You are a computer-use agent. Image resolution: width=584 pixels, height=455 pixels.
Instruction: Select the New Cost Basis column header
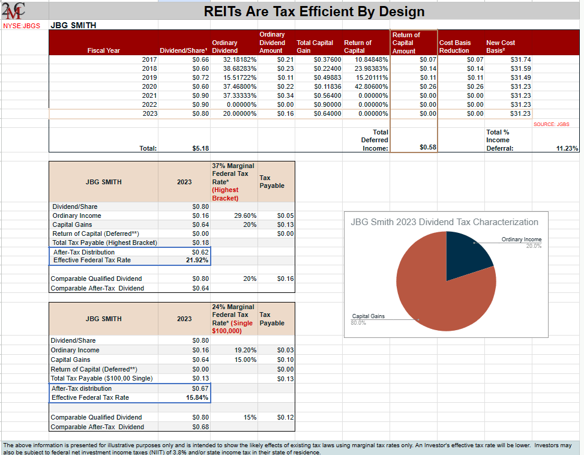501,46
